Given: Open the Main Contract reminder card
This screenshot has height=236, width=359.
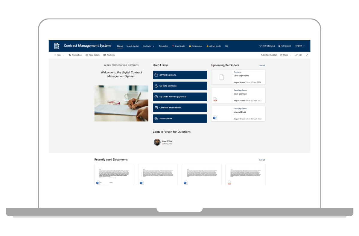Looking at the screenshot, I should 238,95.
